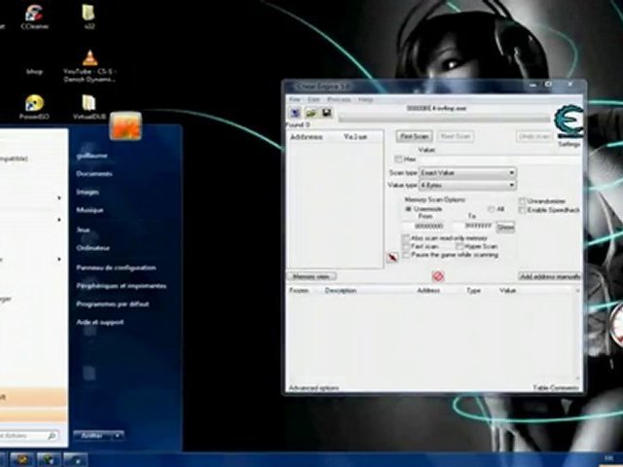Click Panneau de configuration in Start menu
This screenshot has width=623, height=467.
(115, 268)
